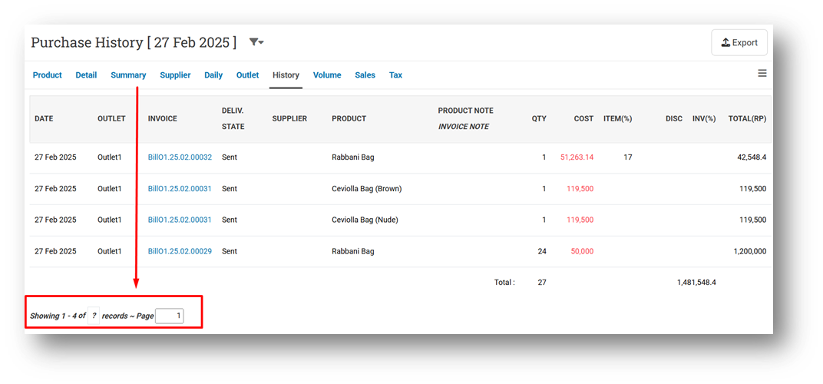Click the Page number input field
Image resolution: width=823 pixels, height=384 pixels.
tap(170, 316)
